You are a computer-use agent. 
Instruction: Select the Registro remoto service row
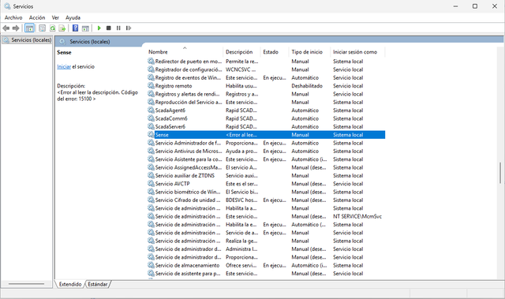(267, 86)
